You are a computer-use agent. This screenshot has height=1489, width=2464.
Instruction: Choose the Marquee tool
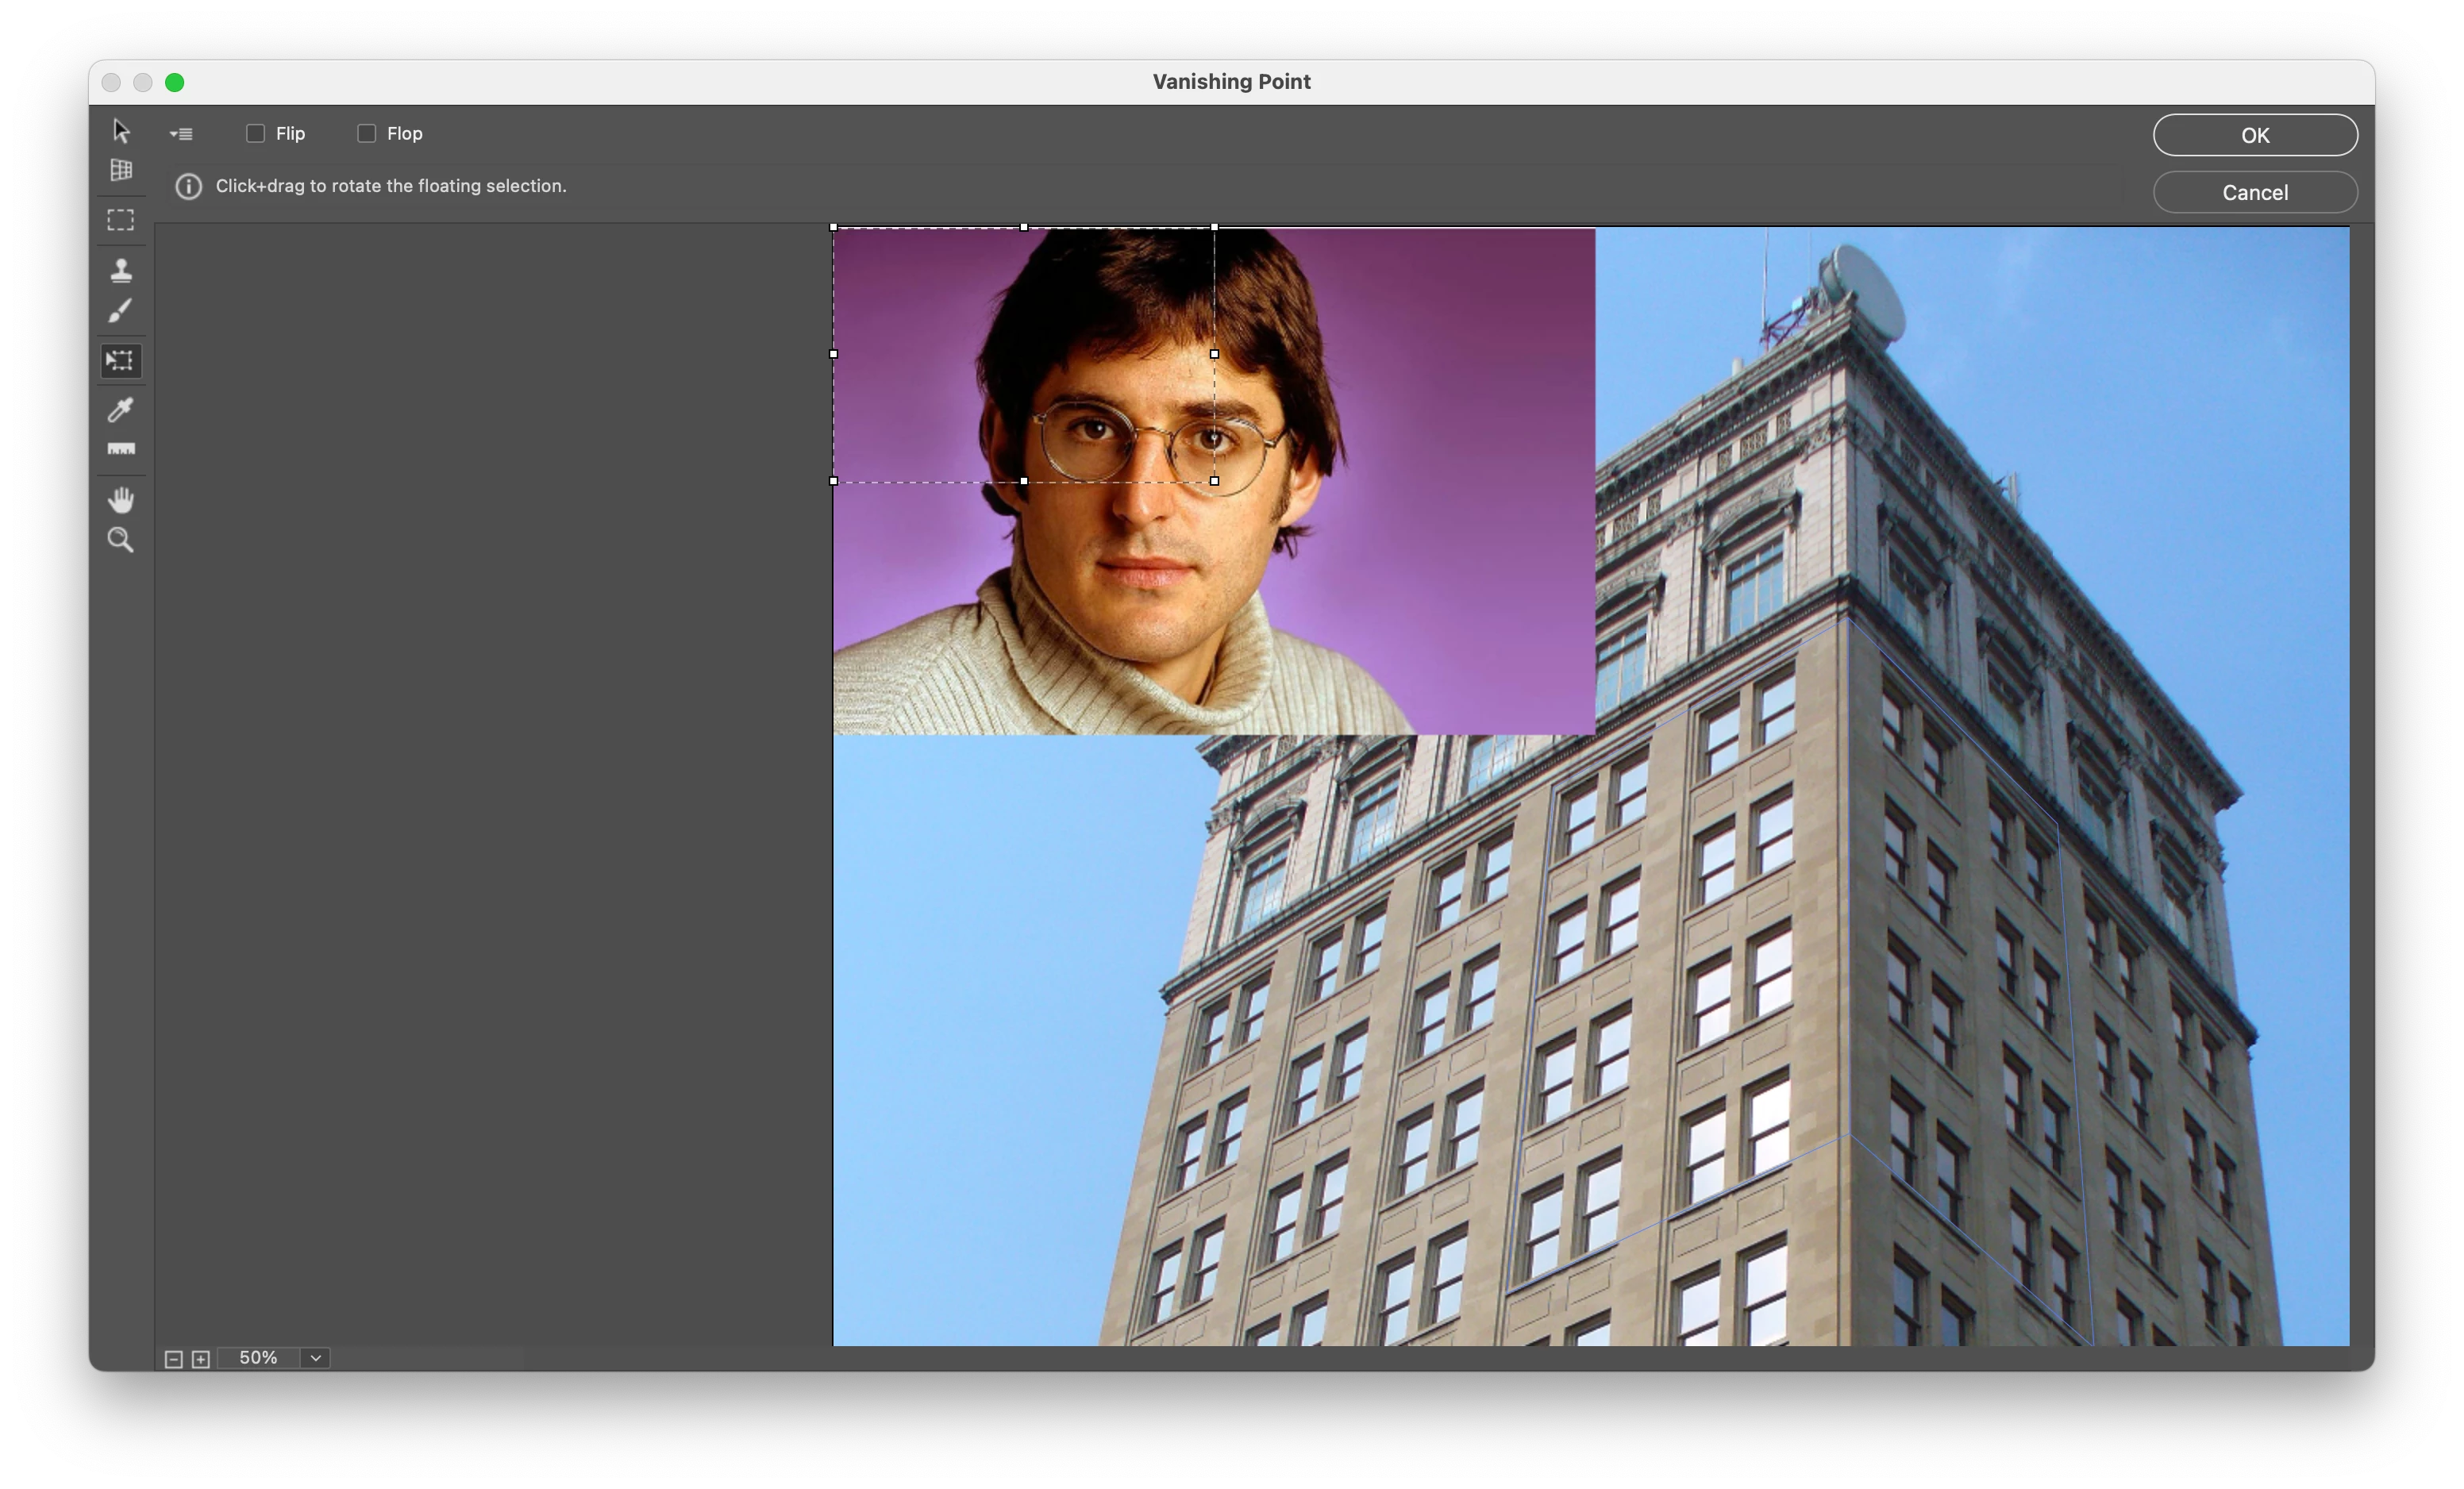point(121,220)
